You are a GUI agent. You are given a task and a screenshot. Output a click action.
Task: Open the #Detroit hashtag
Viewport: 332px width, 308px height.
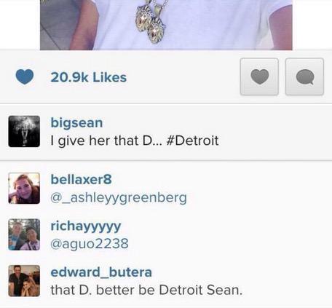[x=193, y=141]
